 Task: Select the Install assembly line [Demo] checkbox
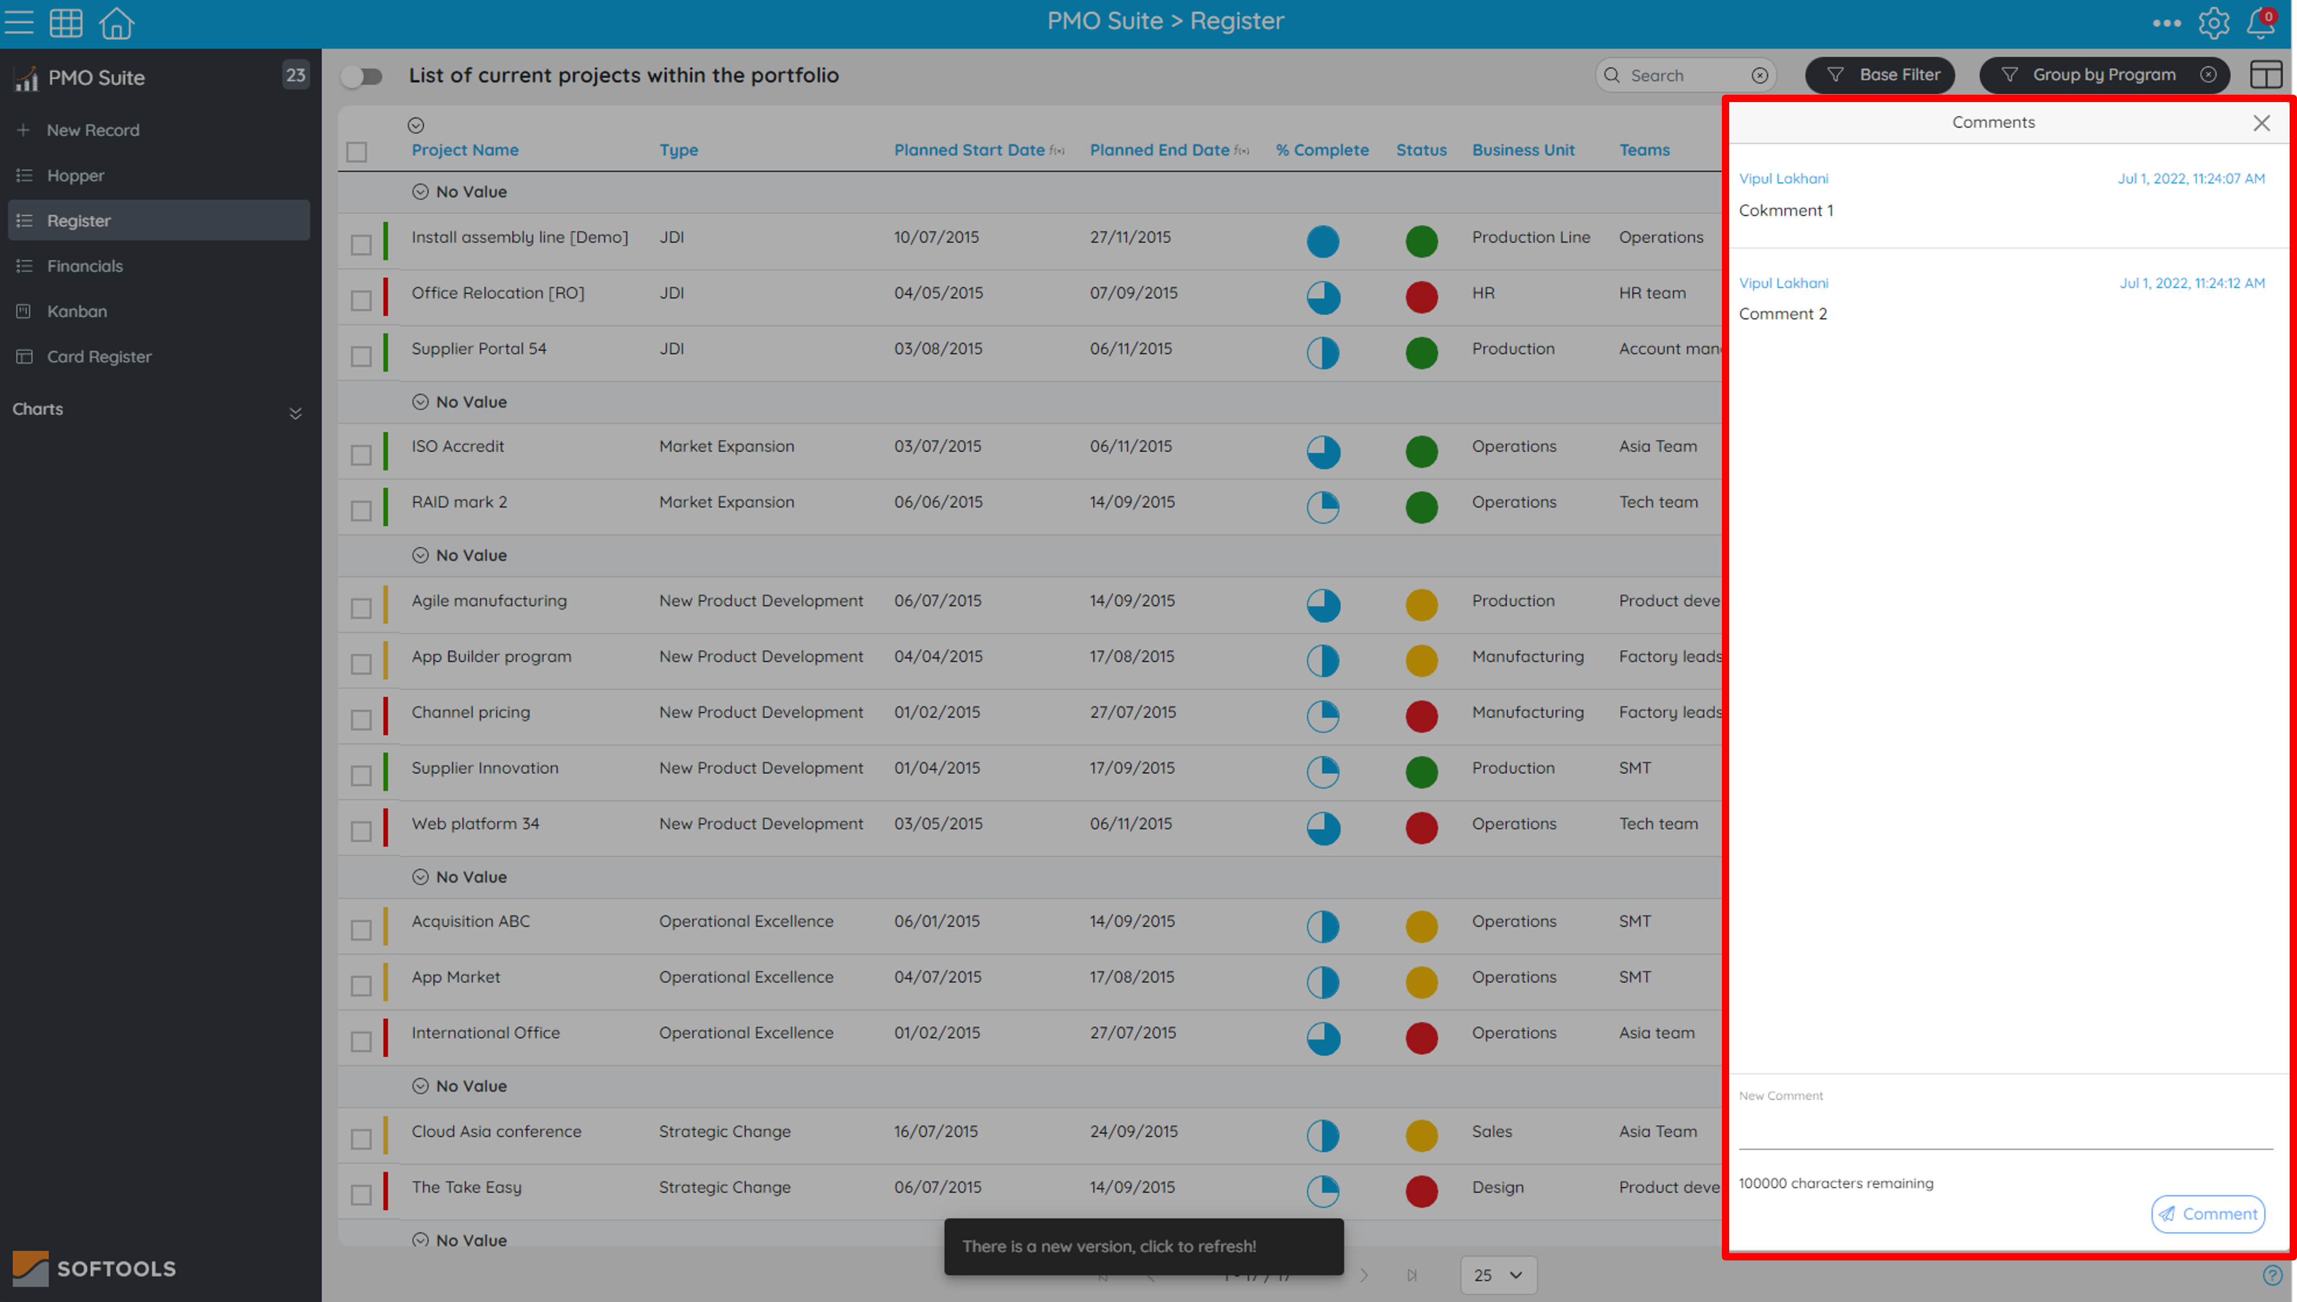click(x=360, y=244)
